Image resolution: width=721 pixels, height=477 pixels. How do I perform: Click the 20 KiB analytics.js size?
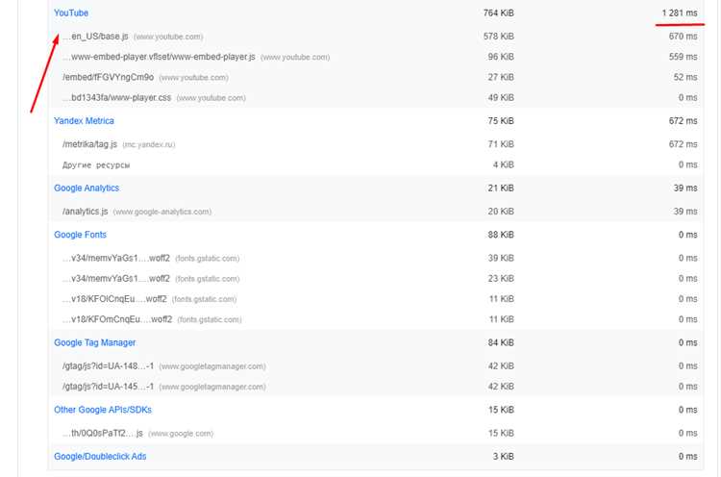[501, 212]
